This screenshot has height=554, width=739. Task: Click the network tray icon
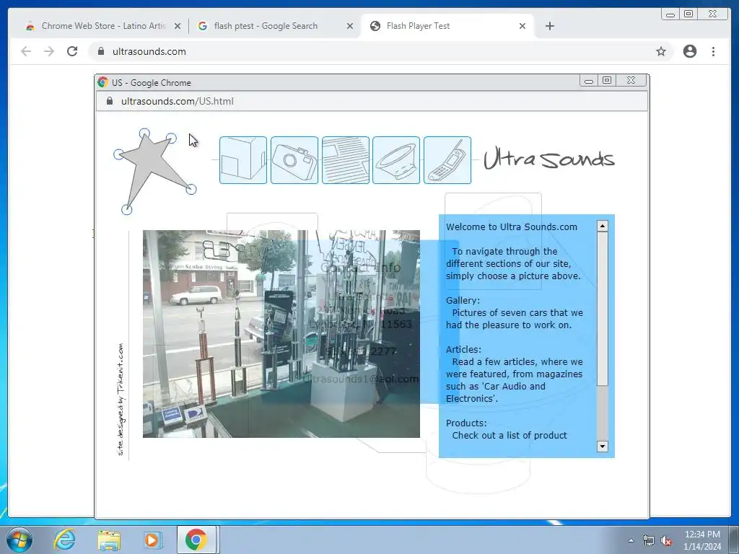click(649, 541)
